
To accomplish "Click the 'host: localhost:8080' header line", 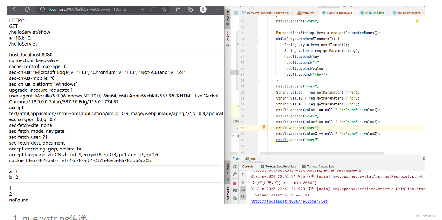I will tap(31, 55).
